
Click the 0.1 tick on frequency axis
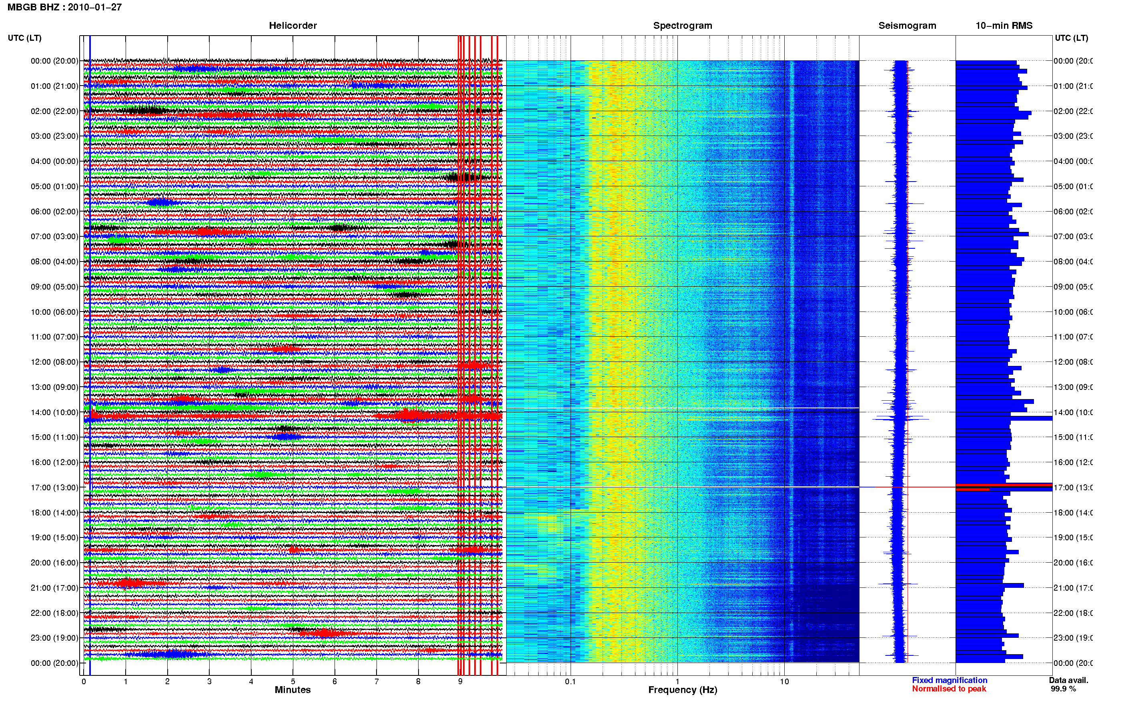pyautogui.click(x=570, y=681)
